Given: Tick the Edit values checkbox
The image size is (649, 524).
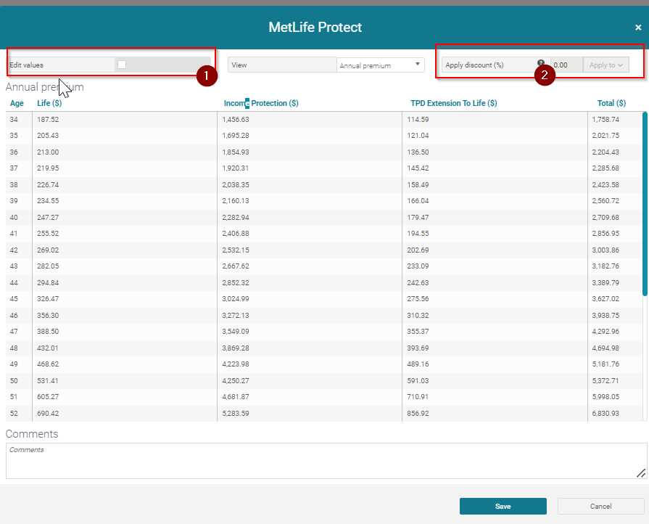Looking at the screenshot, I should 122,65.
